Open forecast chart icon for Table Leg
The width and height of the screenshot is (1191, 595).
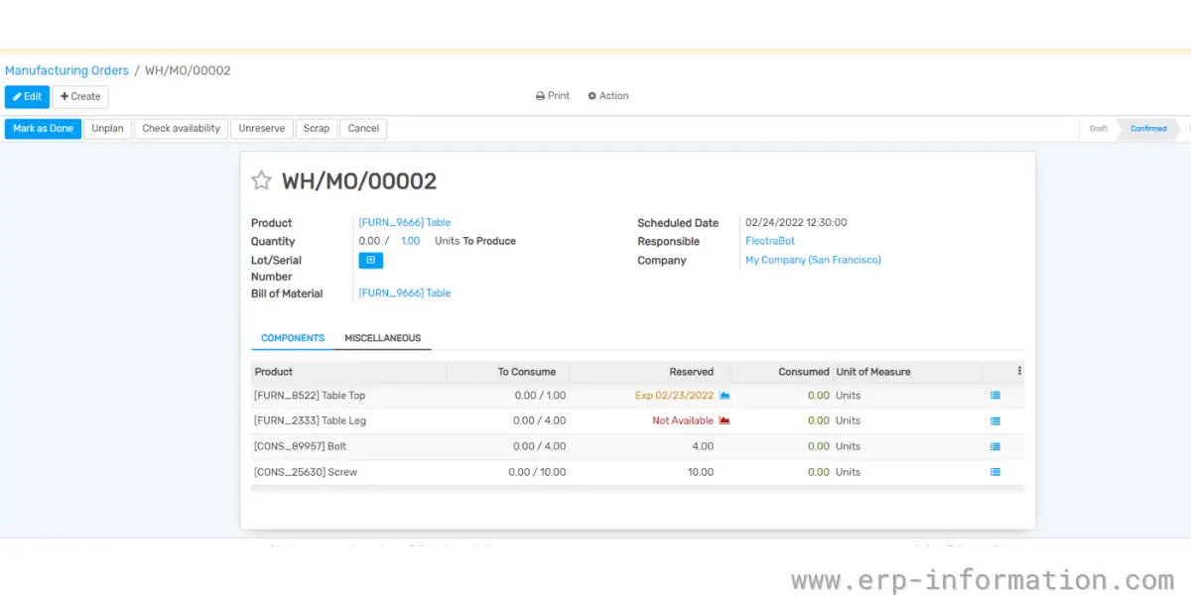pos(725,421)
